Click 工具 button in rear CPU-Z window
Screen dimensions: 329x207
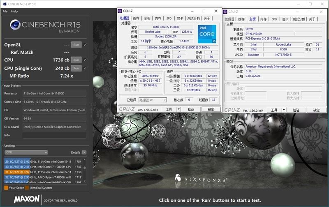point(274,110)
